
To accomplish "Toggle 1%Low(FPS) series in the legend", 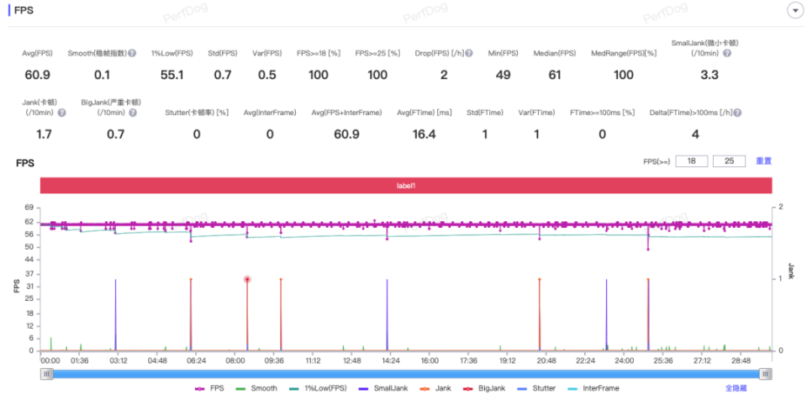I will tap(317, 388).
